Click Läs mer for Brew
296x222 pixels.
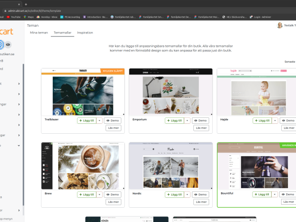point(113,202)
